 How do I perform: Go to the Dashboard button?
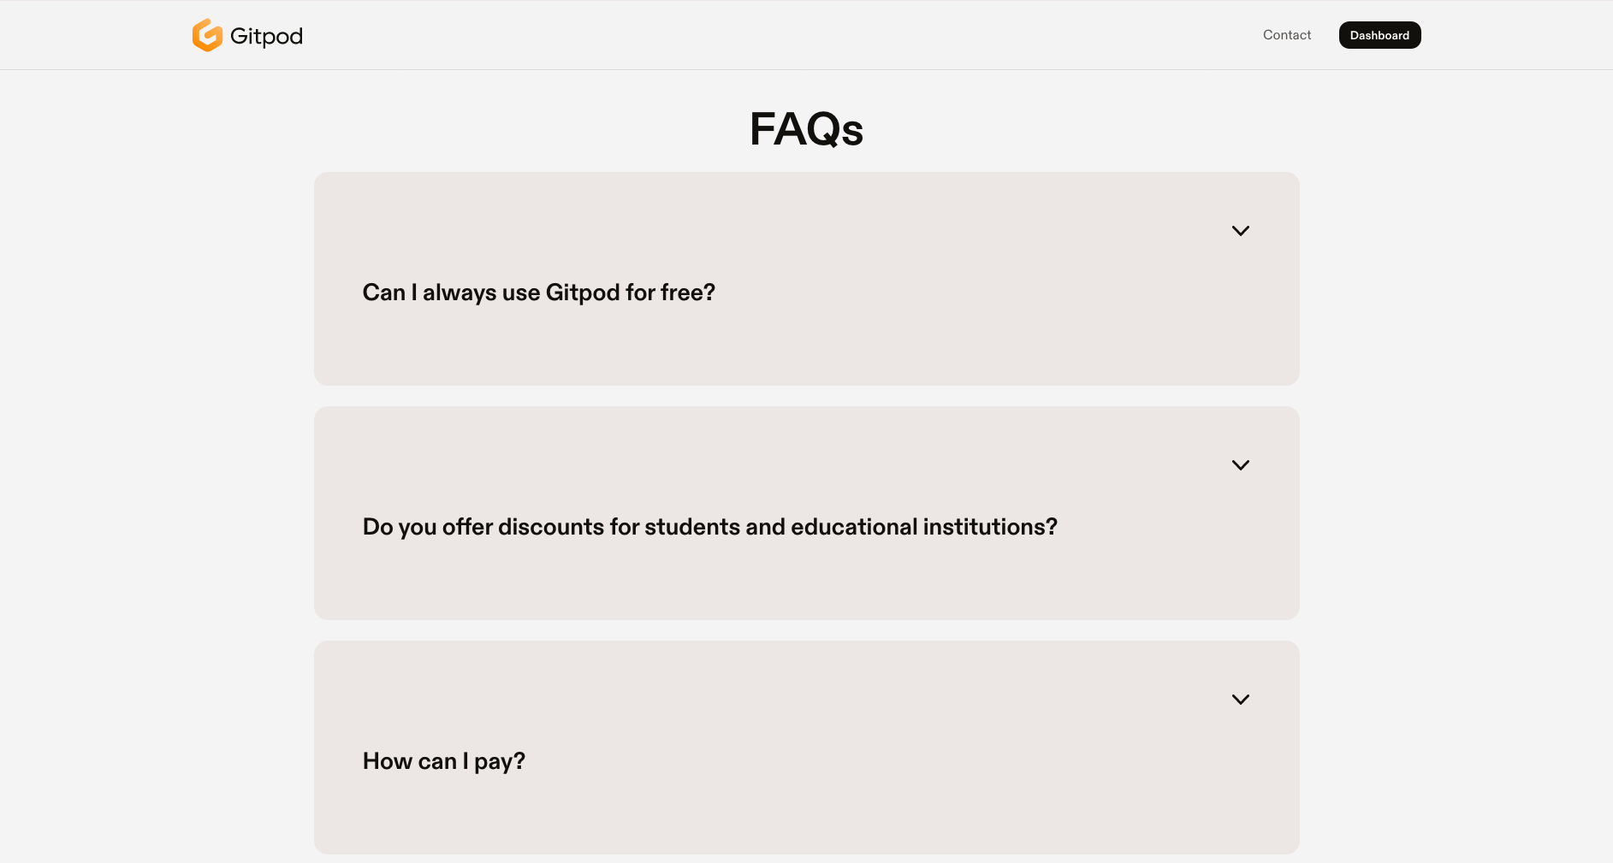pos(1379,35)
